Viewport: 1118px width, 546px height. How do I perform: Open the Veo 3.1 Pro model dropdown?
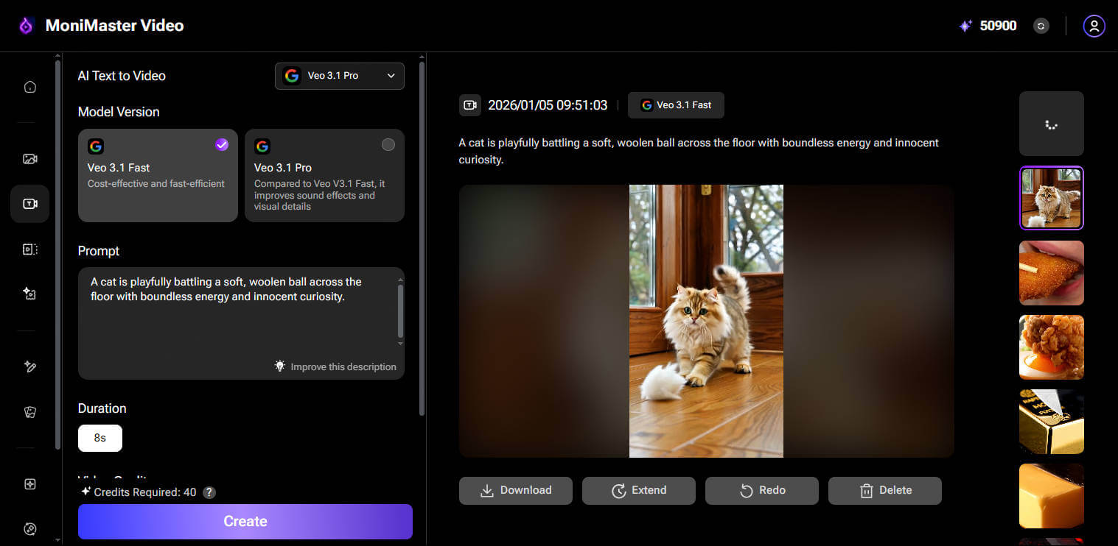(339, 76)
